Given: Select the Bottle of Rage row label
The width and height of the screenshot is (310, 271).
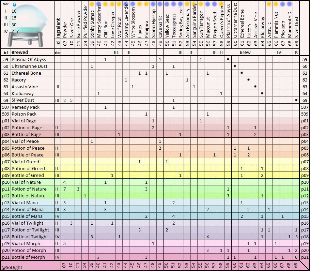Looking at the screenshot, I should point(26,135).
